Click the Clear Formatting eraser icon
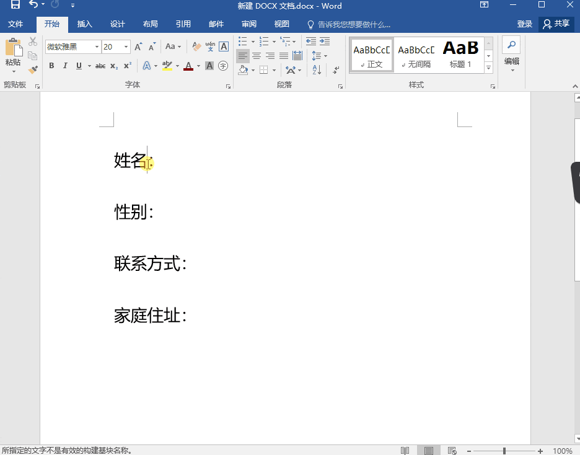 [x=196, y=46]
